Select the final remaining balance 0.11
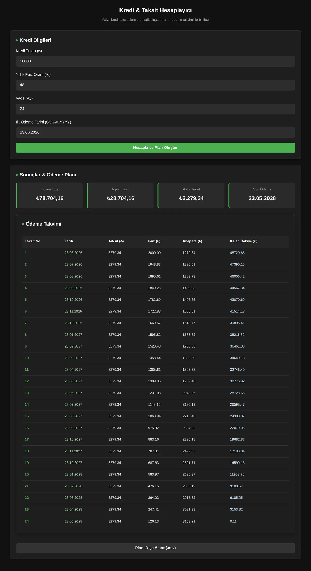Screen dimensions: 311x571 click(x=233, y=521)
